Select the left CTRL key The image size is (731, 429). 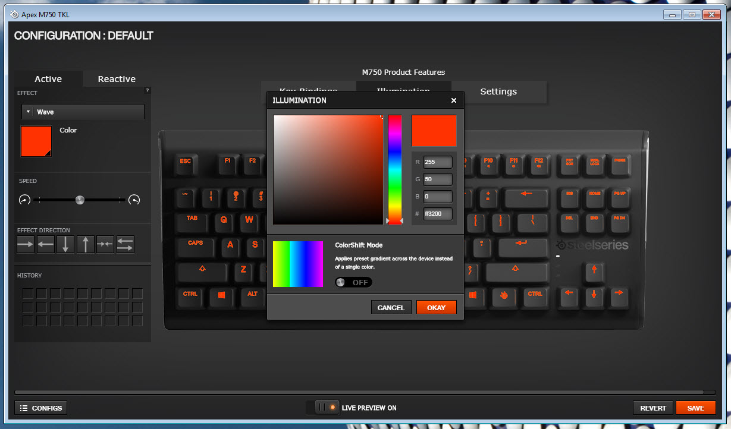click(190, 297)
